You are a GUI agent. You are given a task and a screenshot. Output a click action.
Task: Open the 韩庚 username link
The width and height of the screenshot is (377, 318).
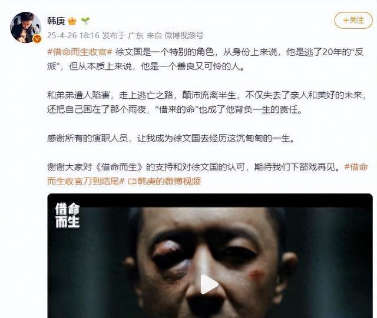coord(56,21)
